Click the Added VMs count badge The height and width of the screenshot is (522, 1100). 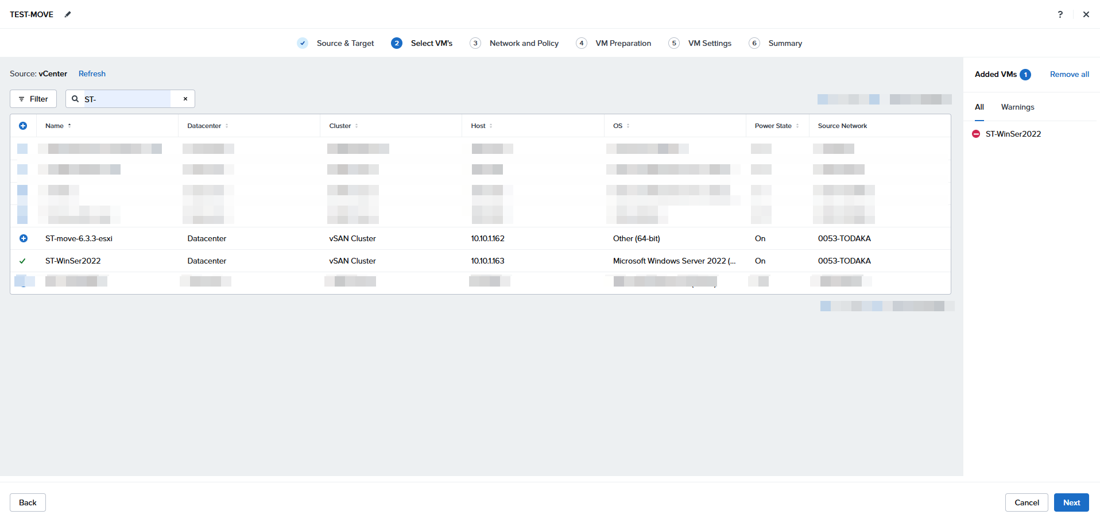pos(1025,75)
